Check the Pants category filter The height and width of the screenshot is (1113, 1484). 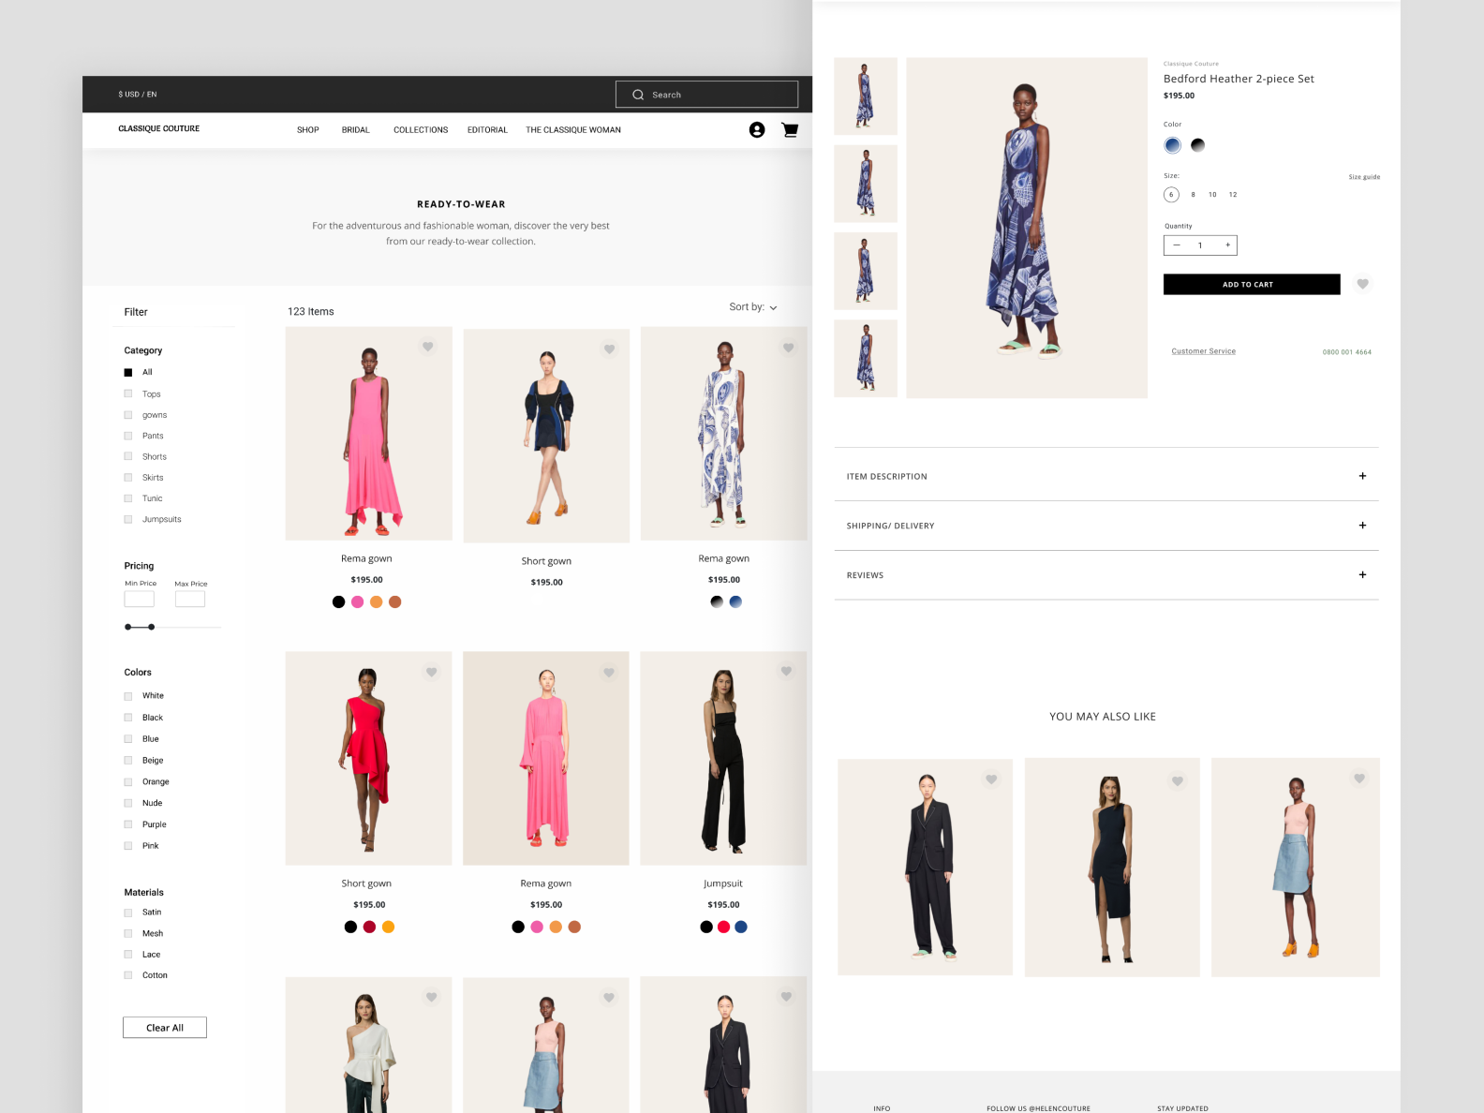[x=128, y=436]
